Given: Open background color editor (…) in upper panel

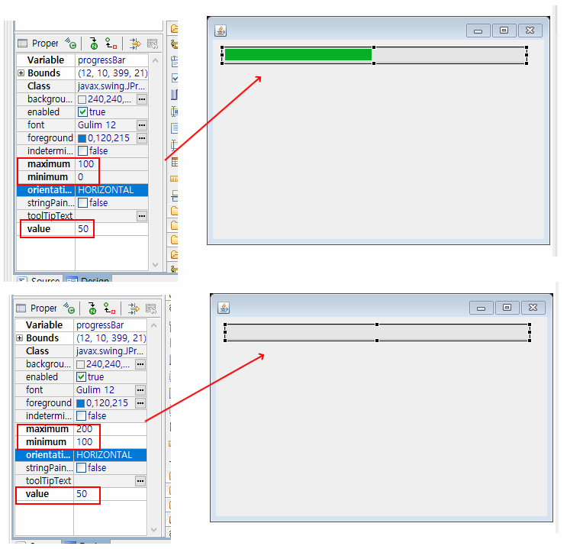Looking at the screenshot, I should pyautogui.click(x=142, y=99).
